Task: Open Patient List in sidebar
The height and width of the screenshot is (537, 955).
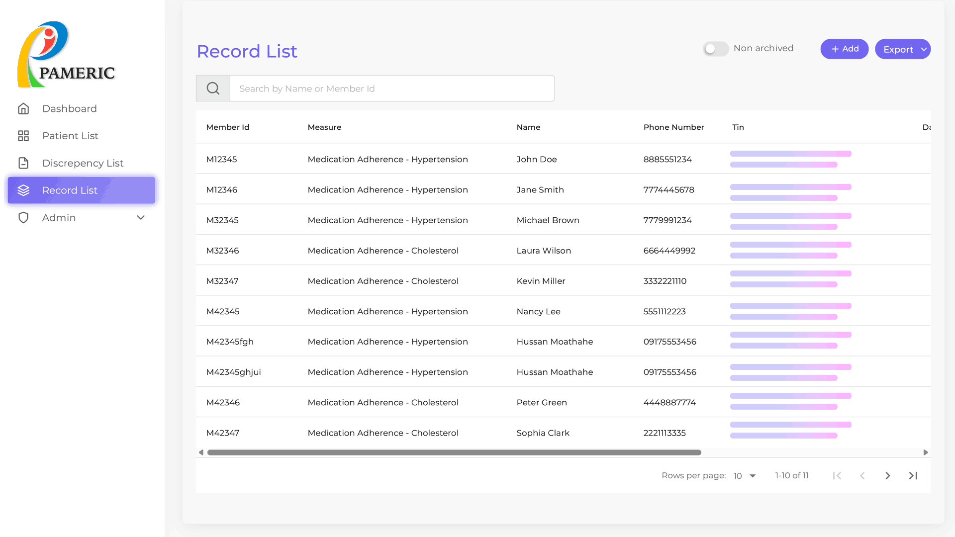Action: click(x=70, y=136)
